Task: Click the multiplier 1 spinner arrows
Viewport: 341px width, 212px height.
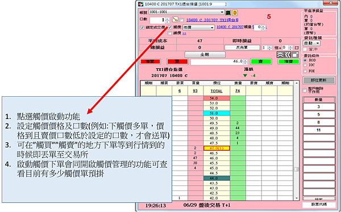Action: point(269,48)
